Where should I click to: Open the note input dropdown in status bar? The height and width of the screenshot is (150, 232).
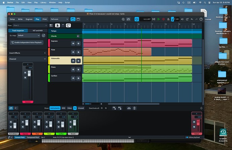click(x=10, y=138)
